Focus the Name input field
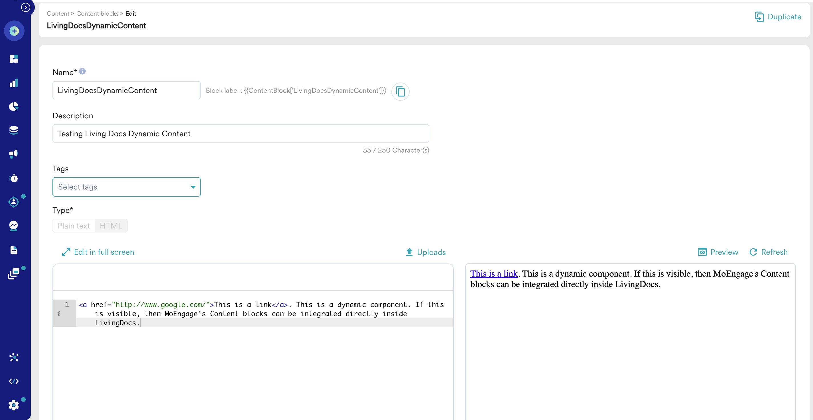The height and width of the screenshot is (420, 813). coord(127,90)
